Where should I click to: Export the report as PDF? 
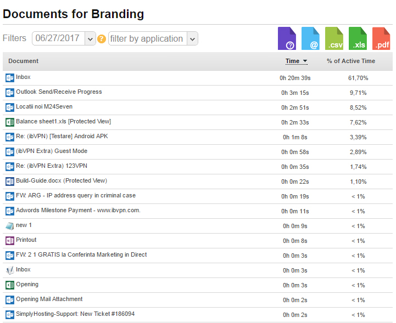pos(381,39)
